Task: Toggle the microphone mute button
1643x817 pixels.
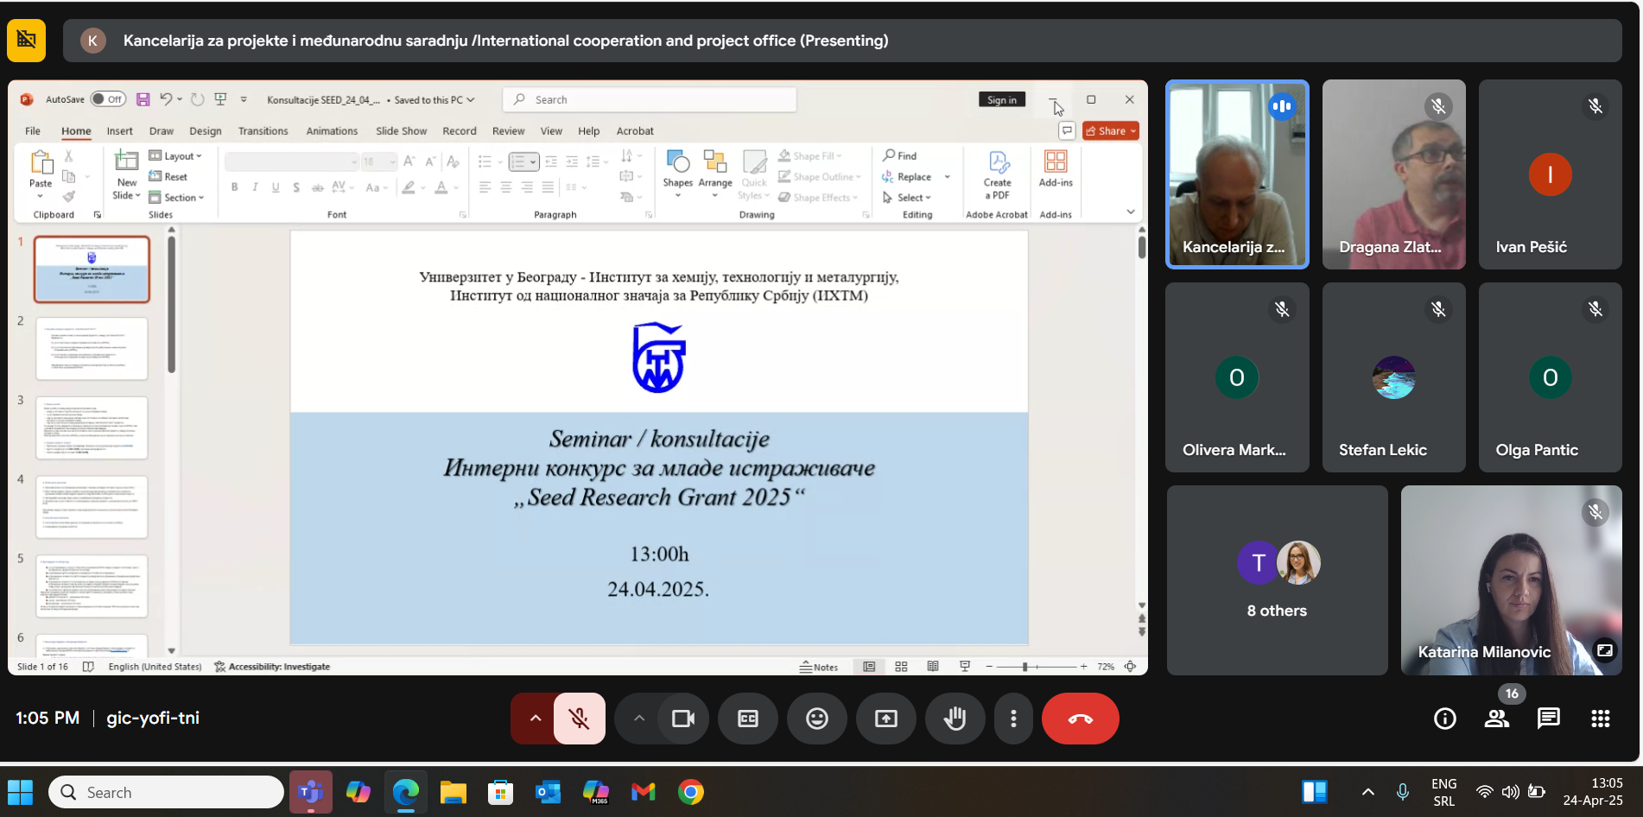Action: coord(579,719)
